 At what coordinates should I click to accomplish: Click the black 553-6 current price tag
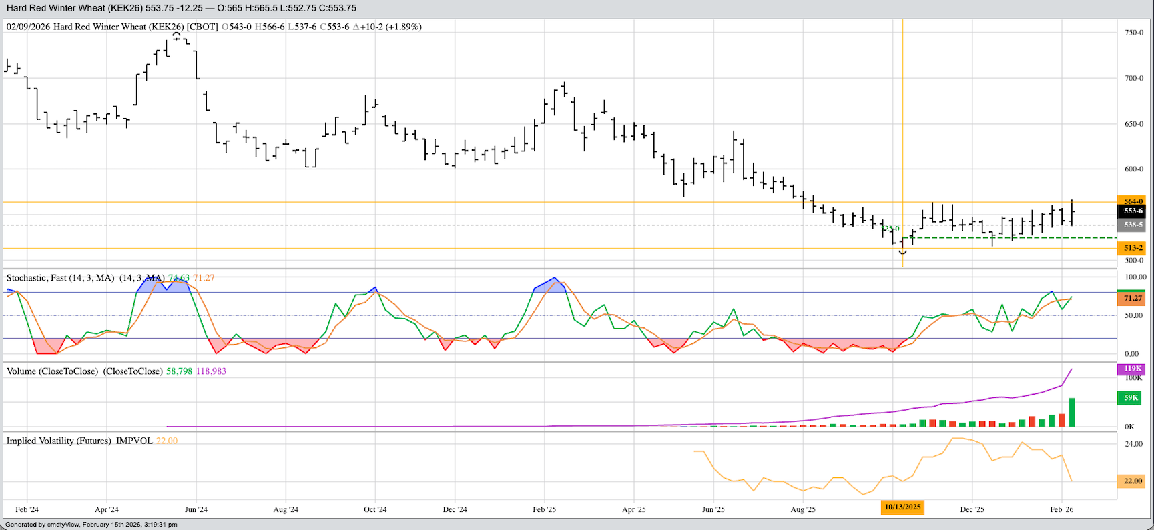tap(1133, 211)
